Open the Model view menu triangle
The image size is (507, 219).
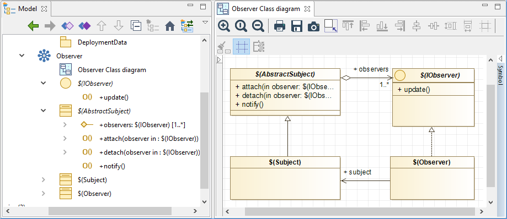[x=205, y=22]
